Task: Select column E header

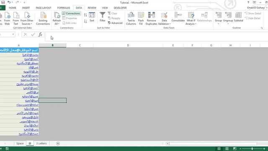Action: pos(173,45)
